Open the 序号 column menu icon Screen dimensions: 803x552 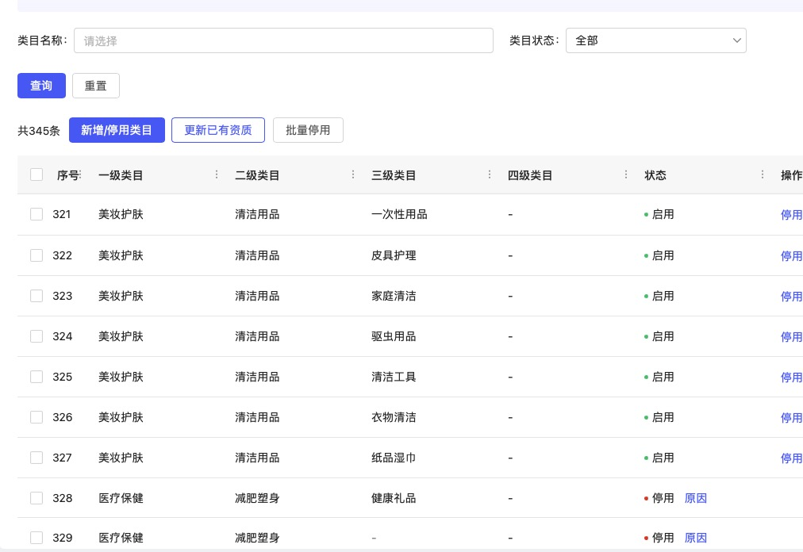pos(80,174)
